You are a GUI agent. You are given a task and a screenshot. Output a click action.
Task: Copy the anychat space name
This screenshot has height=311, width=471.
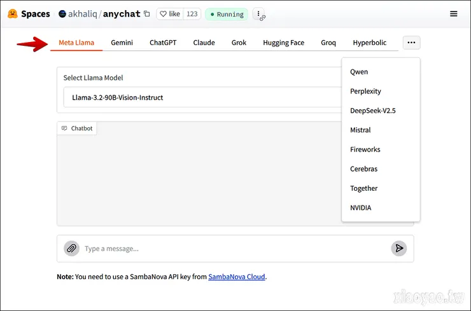tap(147, 14)
